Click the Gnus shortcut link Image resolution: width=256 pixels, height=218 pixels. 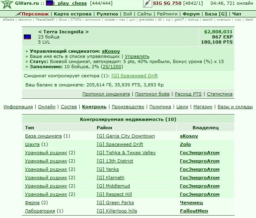coord(63,19)
